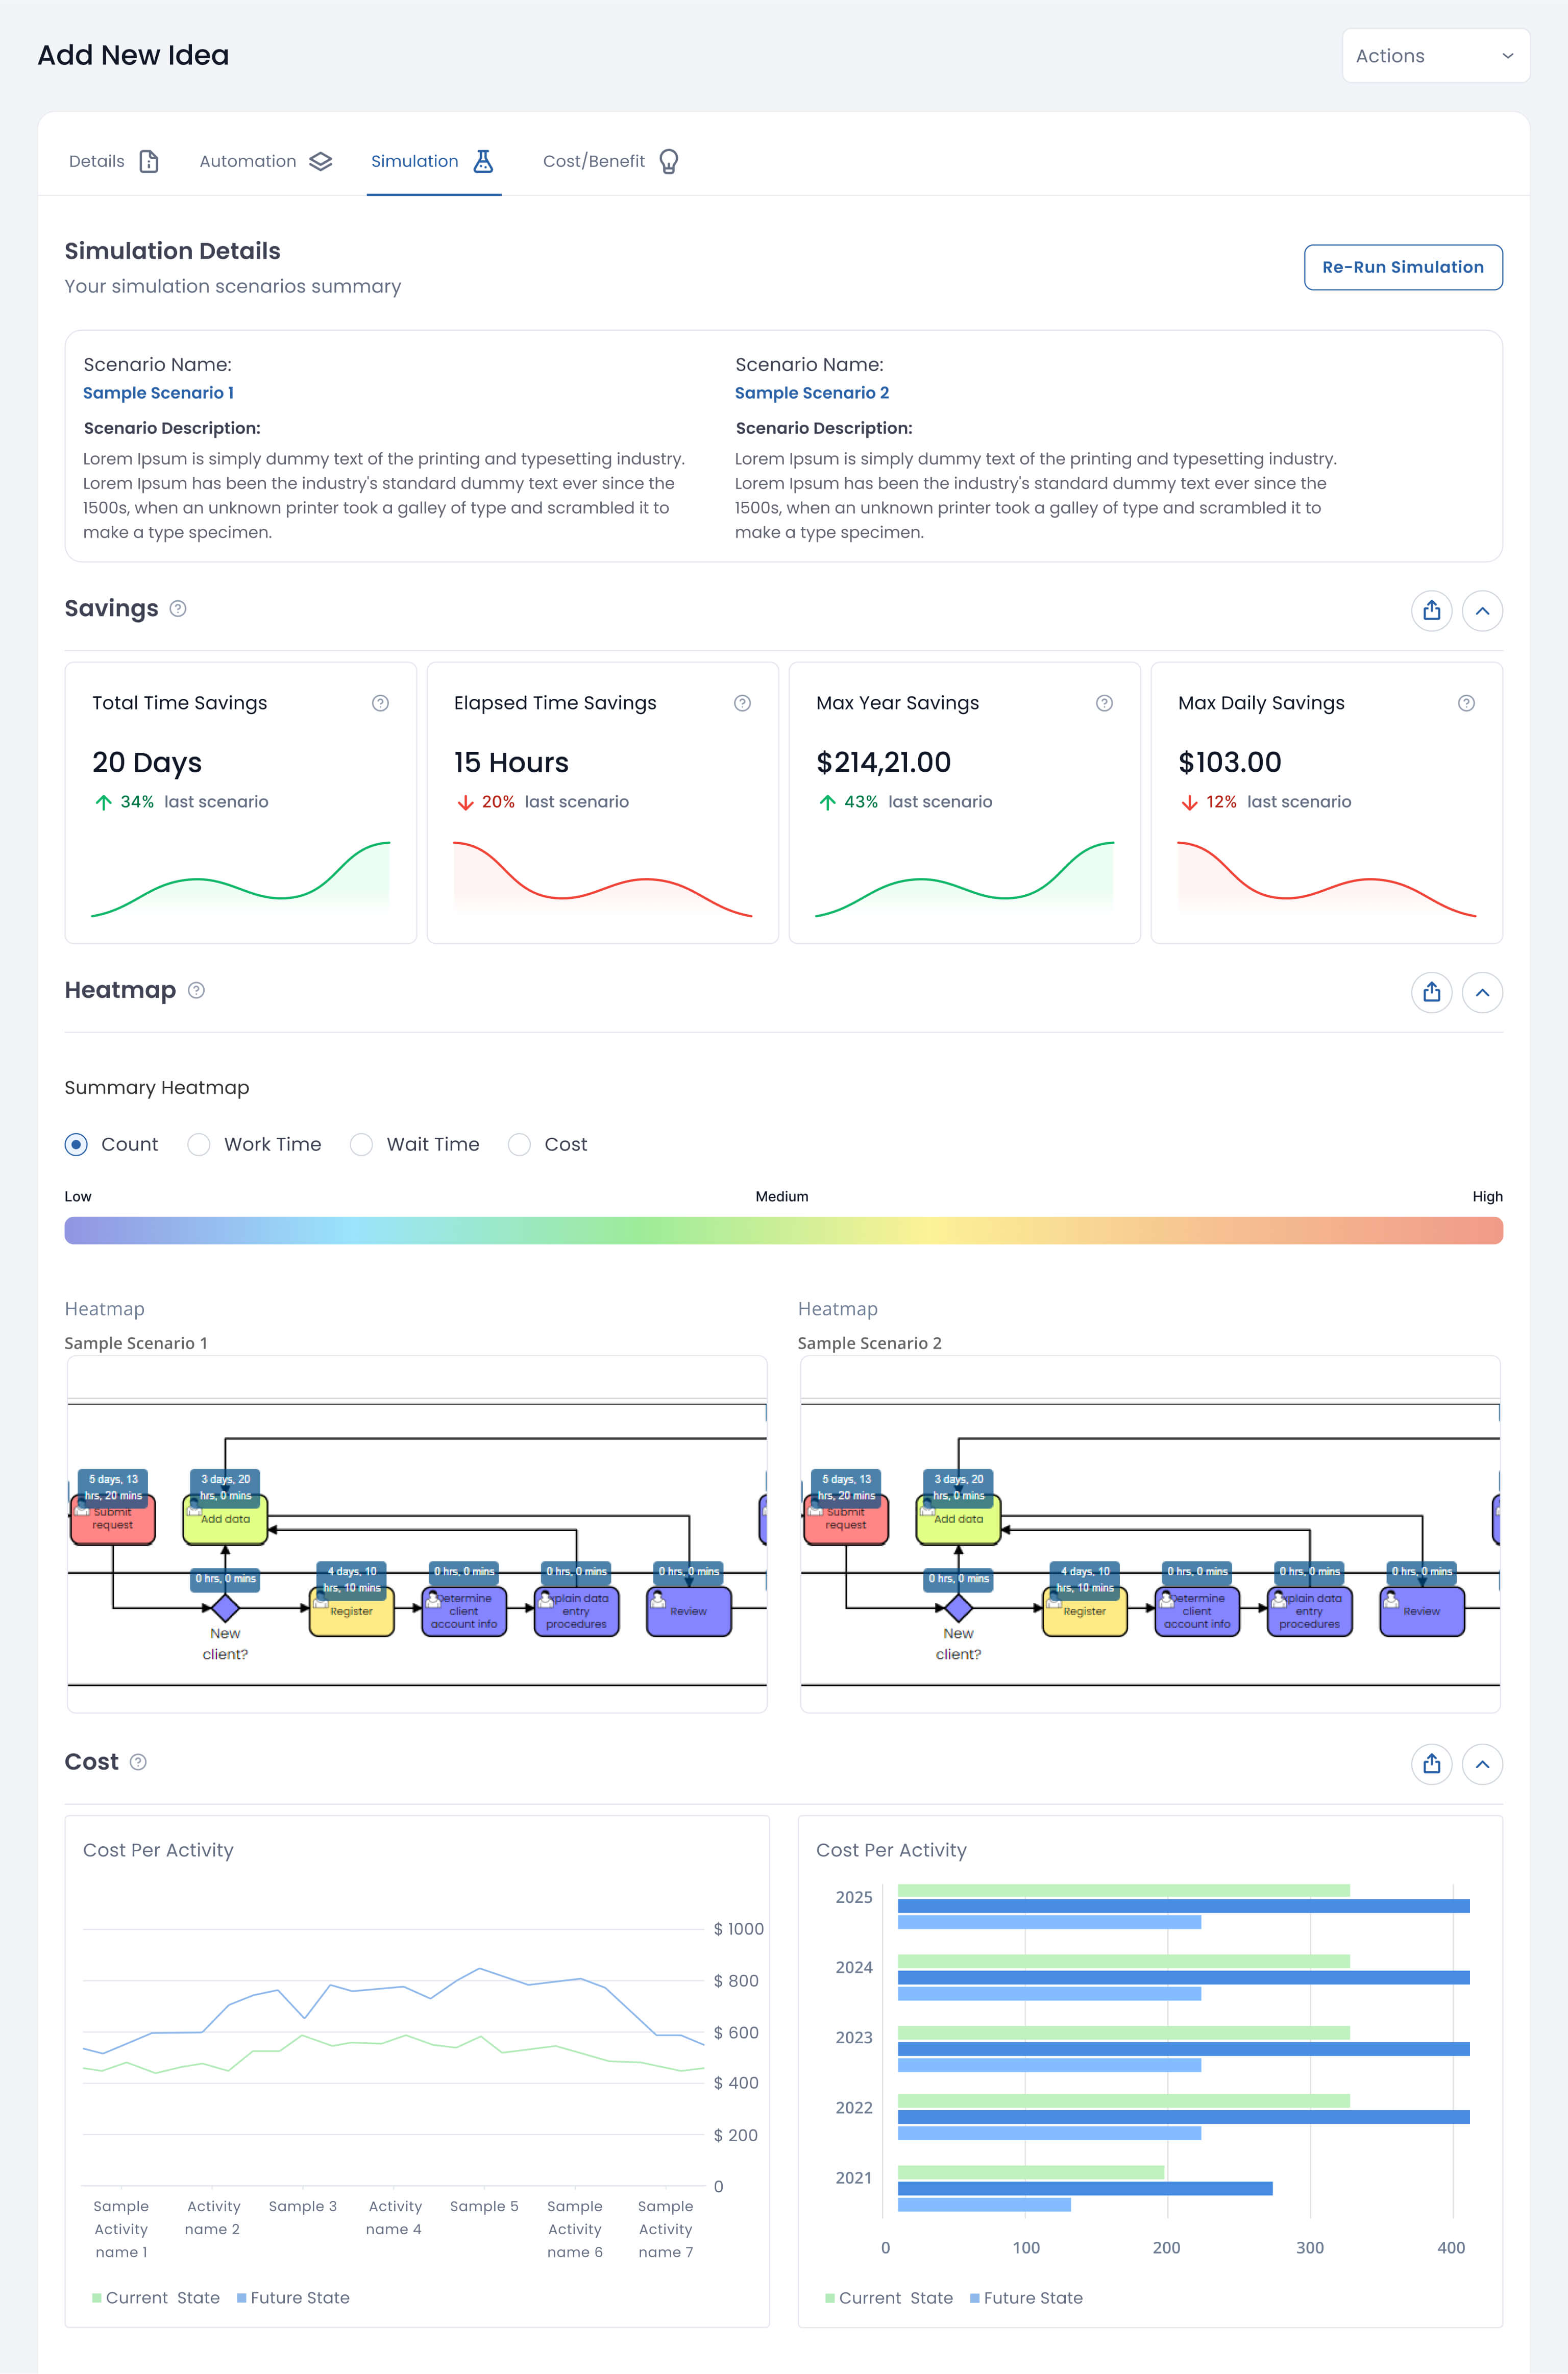Click the 2021 bar group
Screen dimensions: 1568x2374
coord(1085,2188)
